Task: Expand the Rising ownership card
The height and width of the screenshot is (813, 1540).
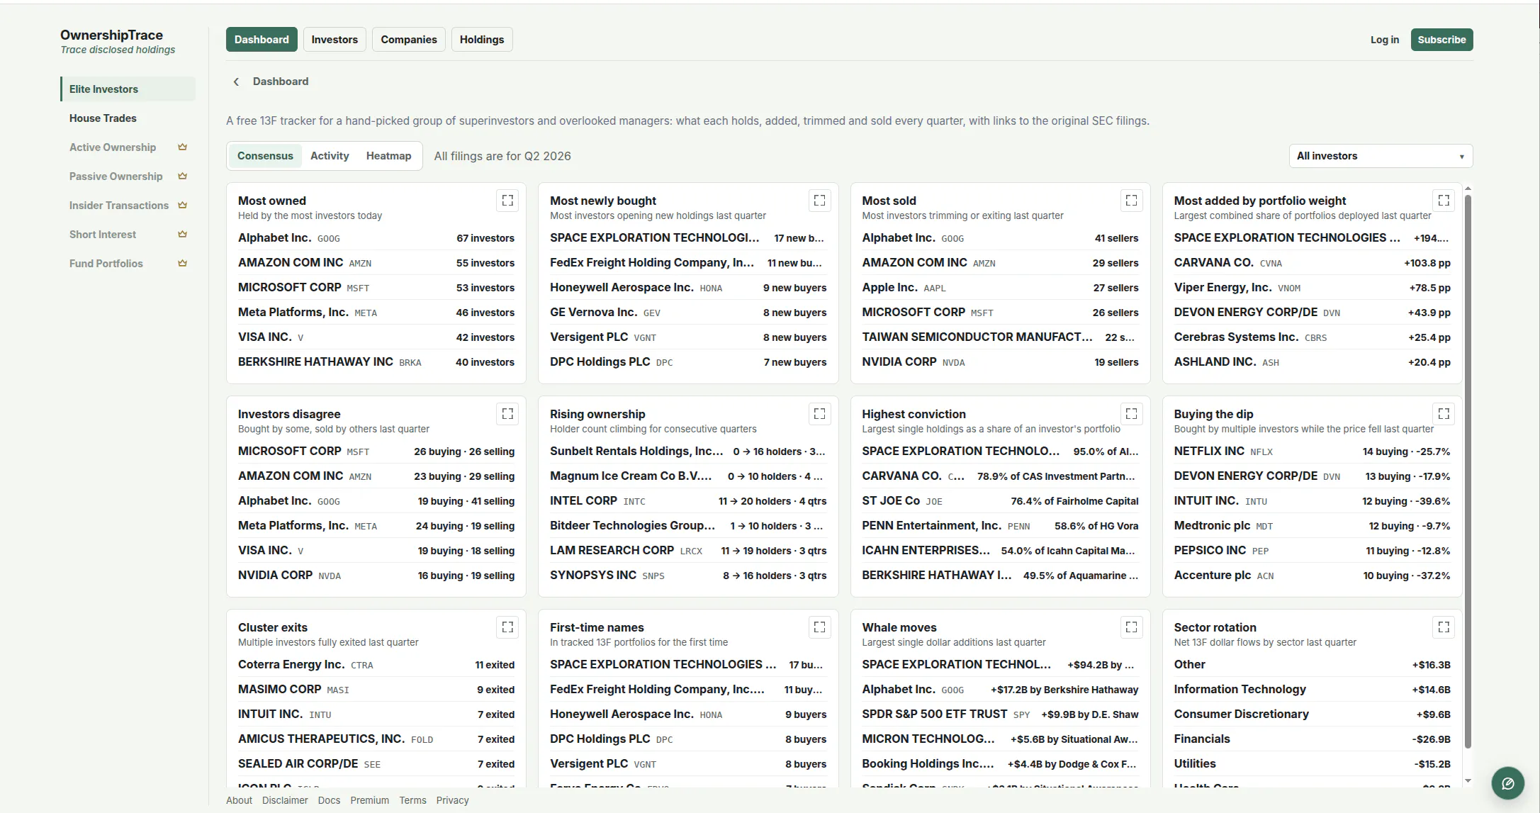Action: tap(819, 414)
